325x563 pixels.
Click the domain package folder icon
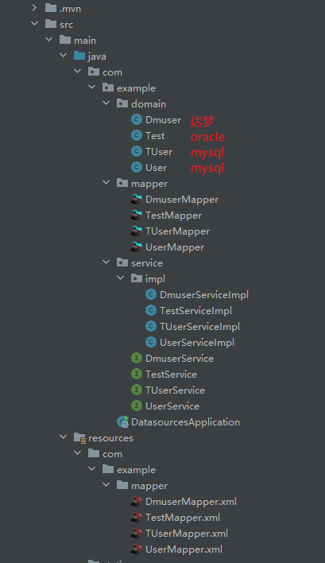point(122,103)
